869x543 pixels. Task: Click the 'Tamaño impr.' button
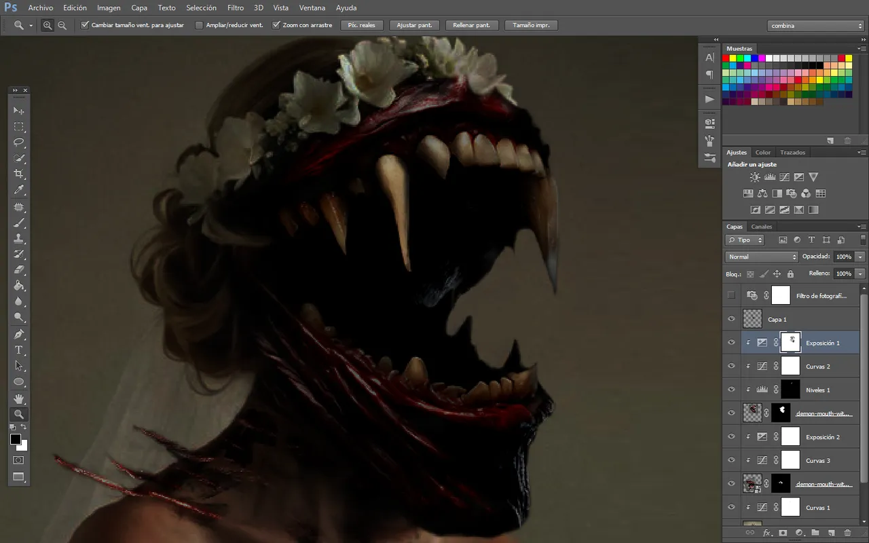point(532,25)
